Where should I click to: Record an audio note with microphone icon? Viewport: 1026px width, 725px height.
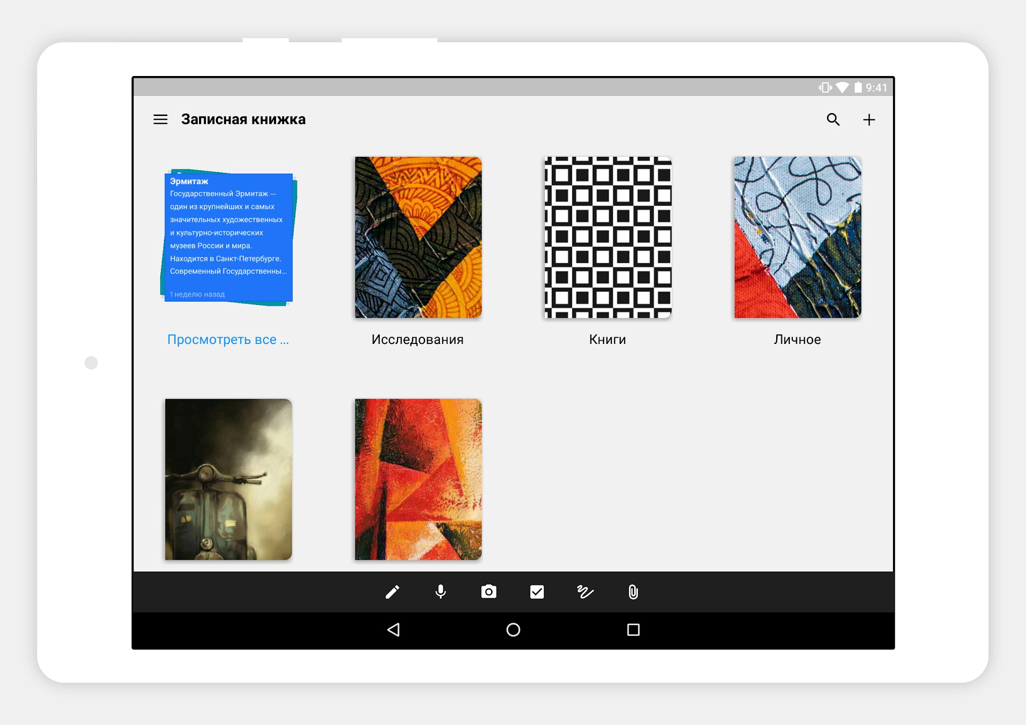pos(441,591)
